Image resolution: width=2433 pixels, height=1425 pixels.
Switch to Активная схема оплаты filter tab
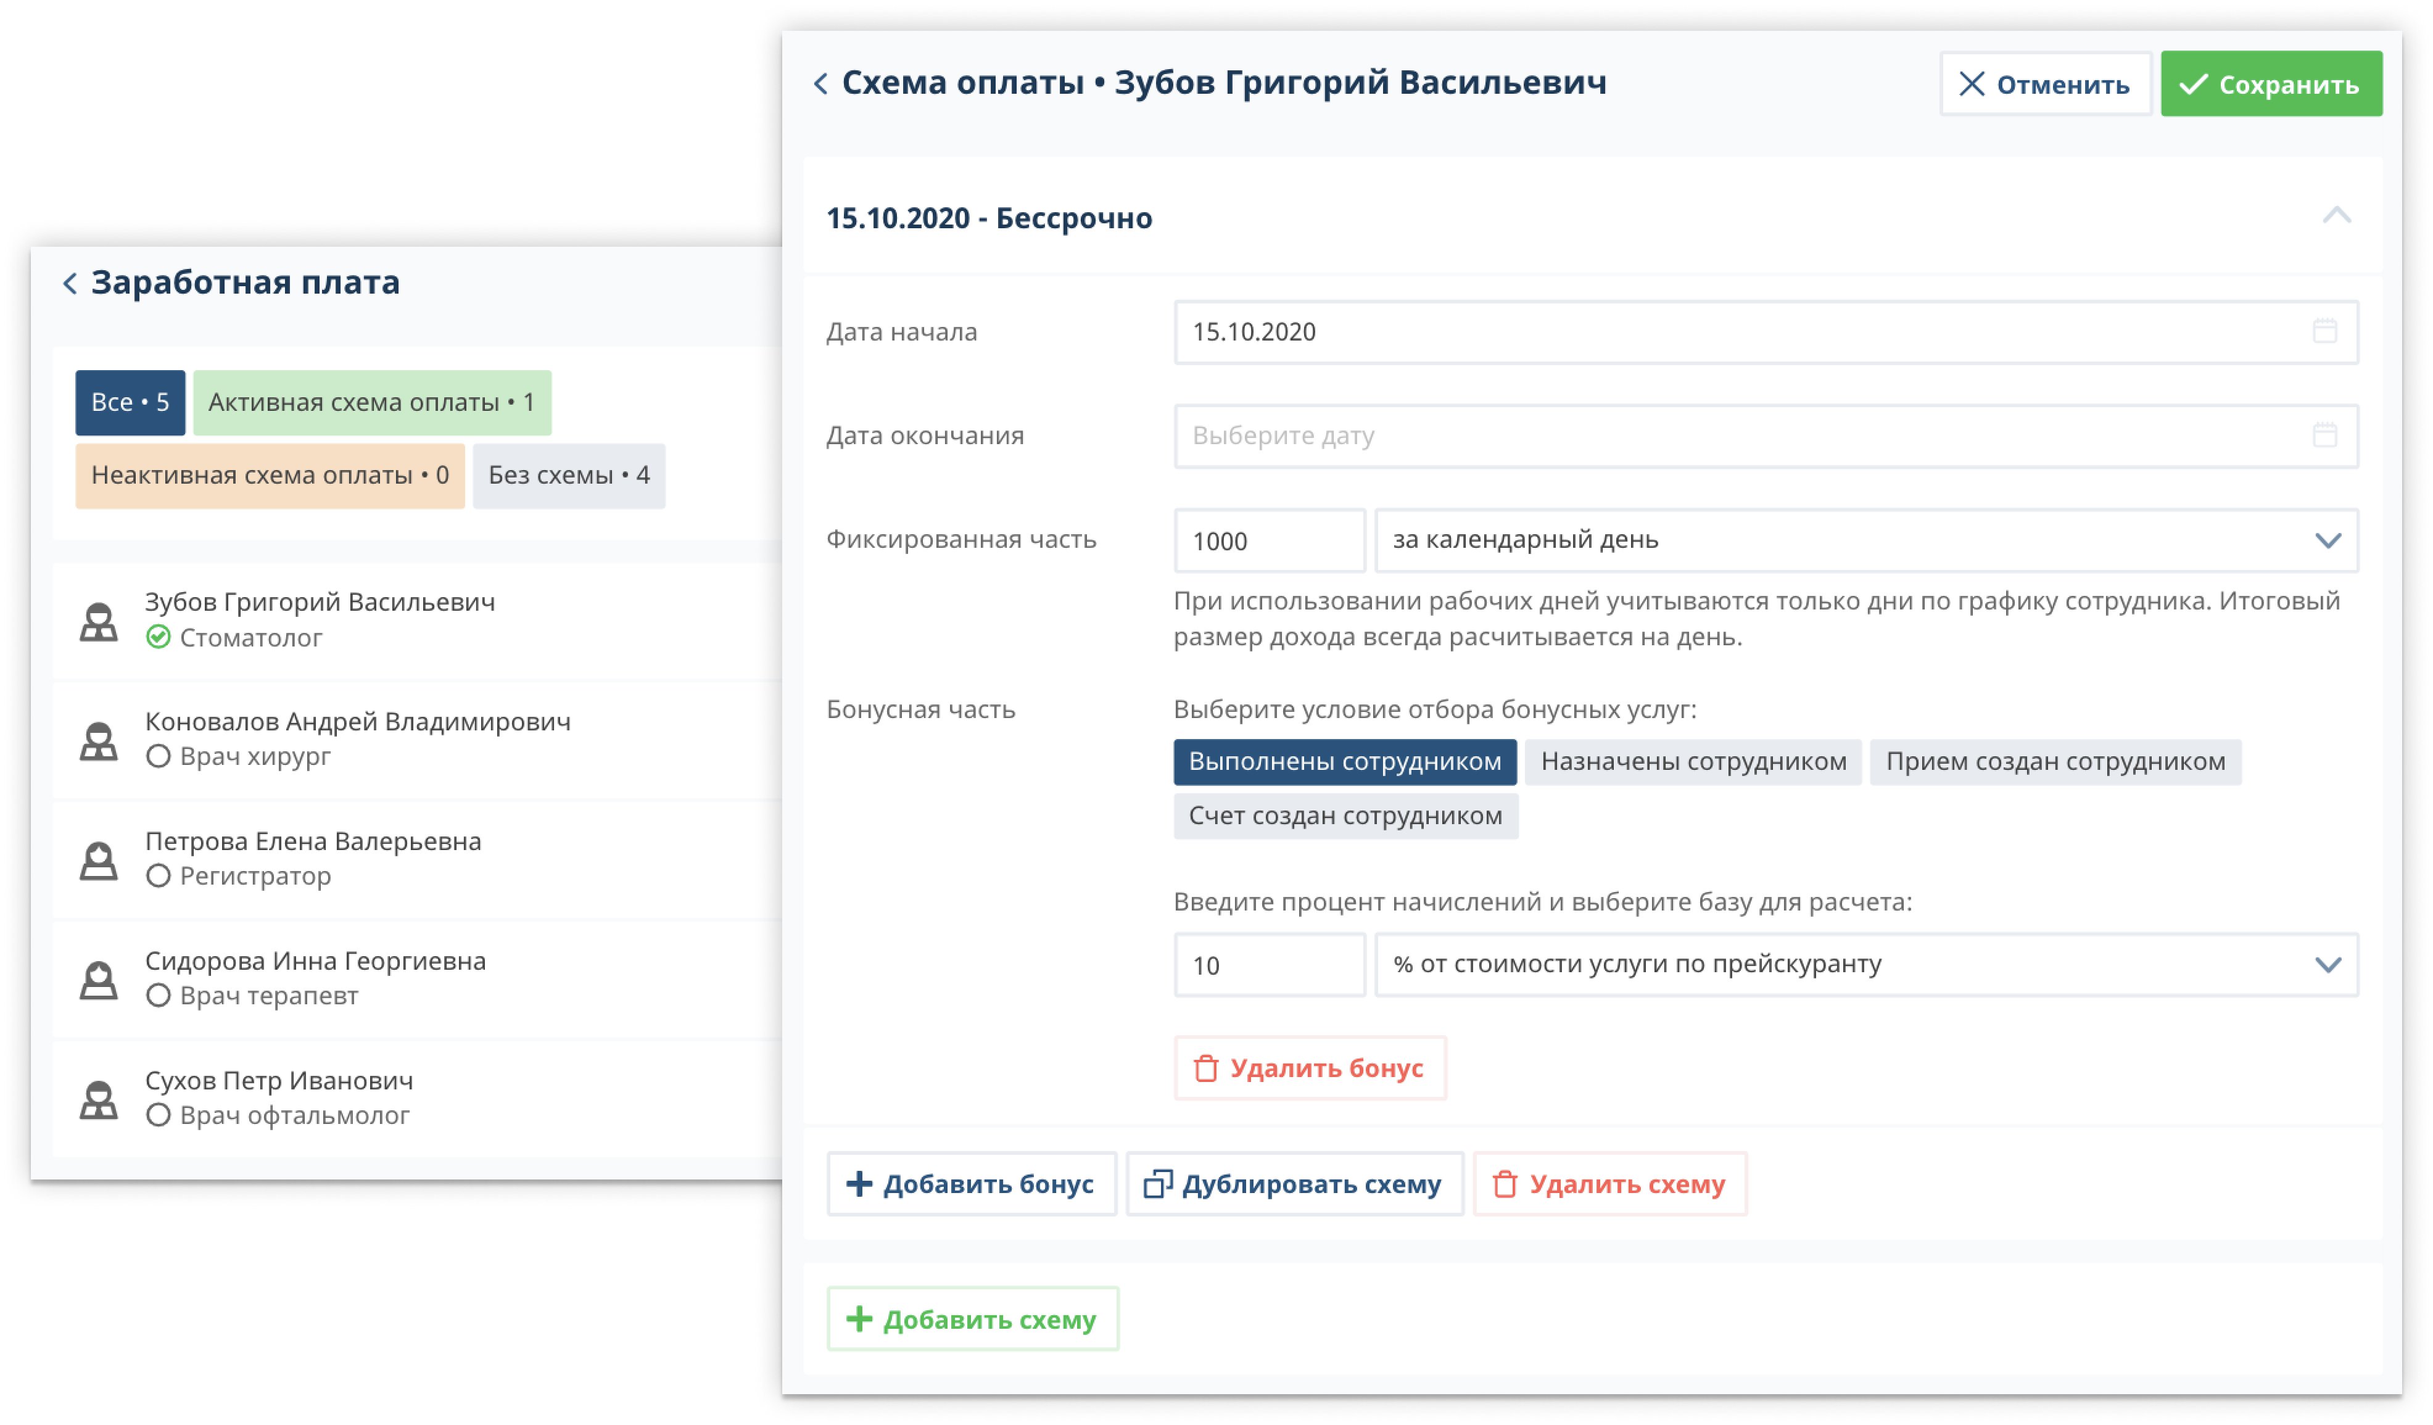point(372,403)
